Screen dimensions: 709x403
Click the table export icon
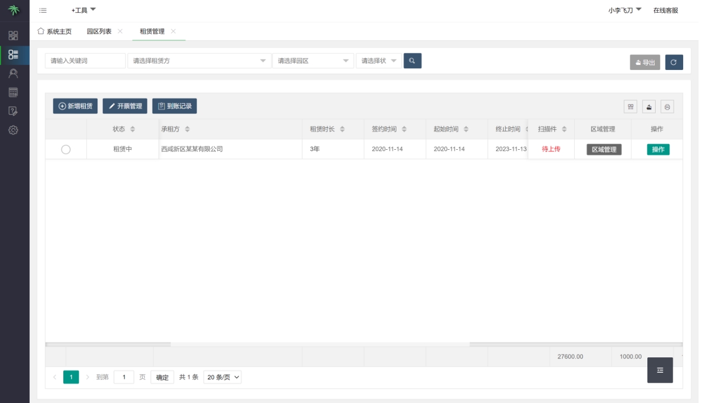(x=649, y=107)
